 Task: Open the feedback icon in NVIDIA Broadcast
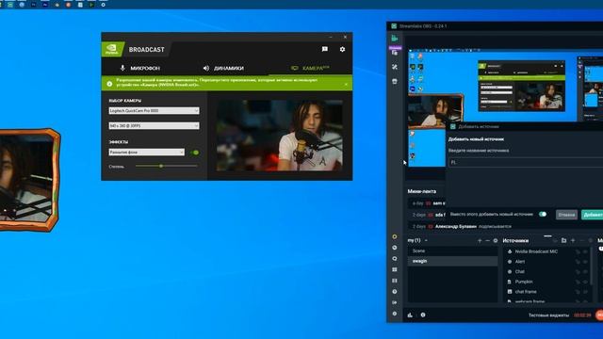[x=325, y=49]
